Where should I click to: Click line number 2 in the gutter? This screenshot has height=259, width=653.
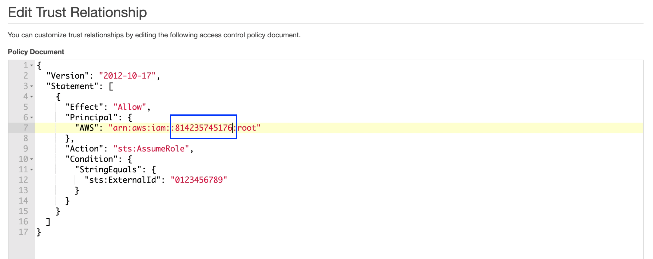(x=26, y=76)
